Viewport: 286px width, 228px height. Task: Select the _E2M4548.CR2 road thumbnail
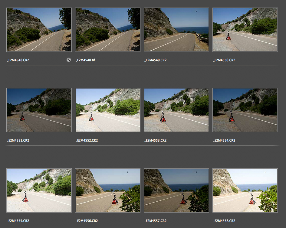pos(39,30)
